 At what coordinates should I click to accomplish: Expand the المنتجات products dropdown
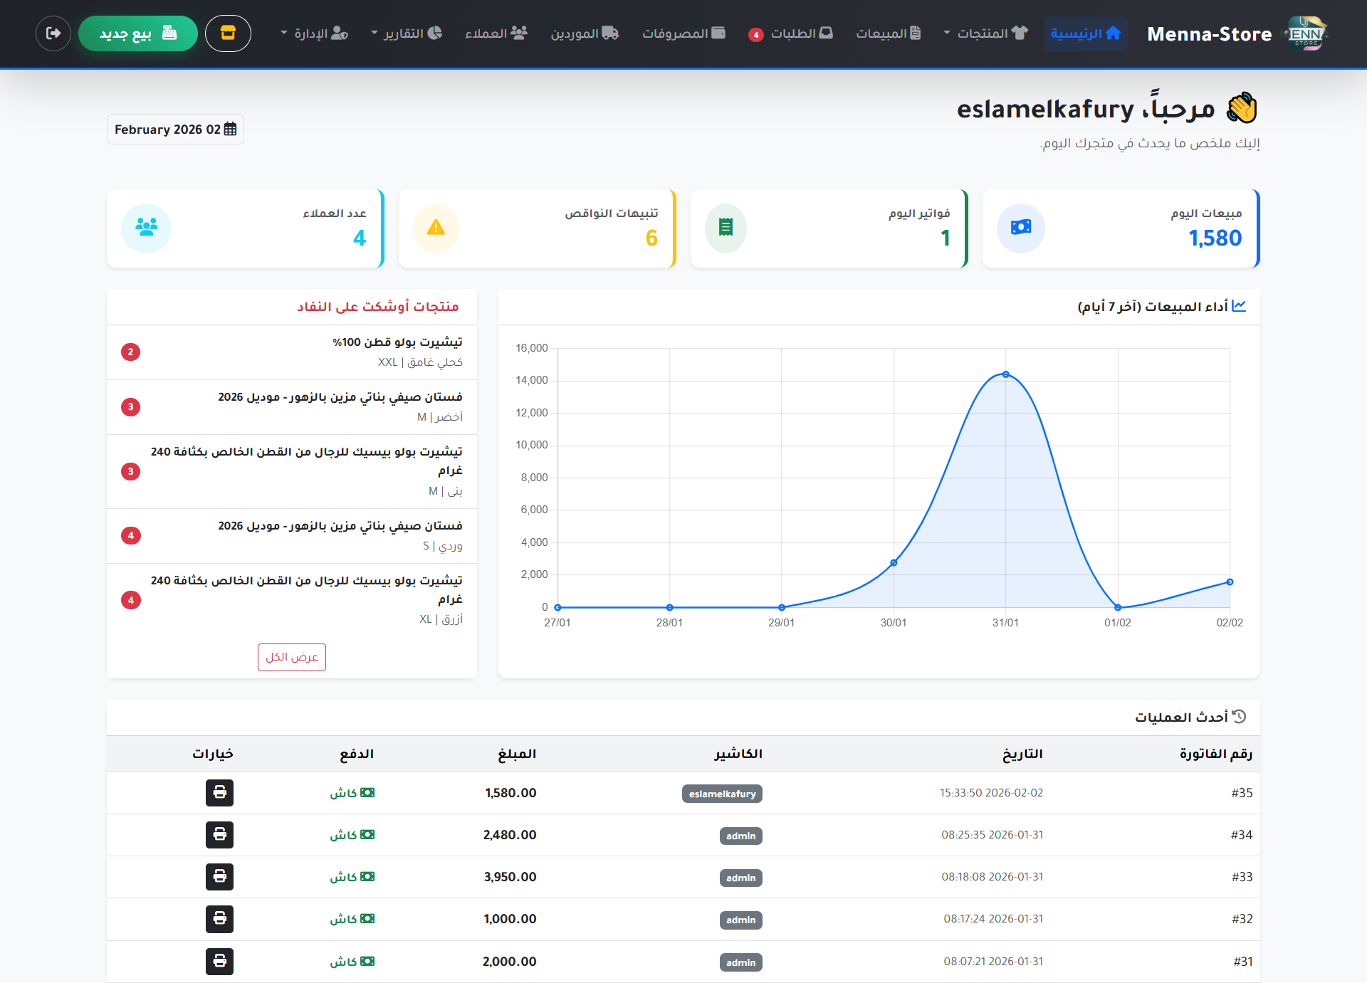coord(985,33)
